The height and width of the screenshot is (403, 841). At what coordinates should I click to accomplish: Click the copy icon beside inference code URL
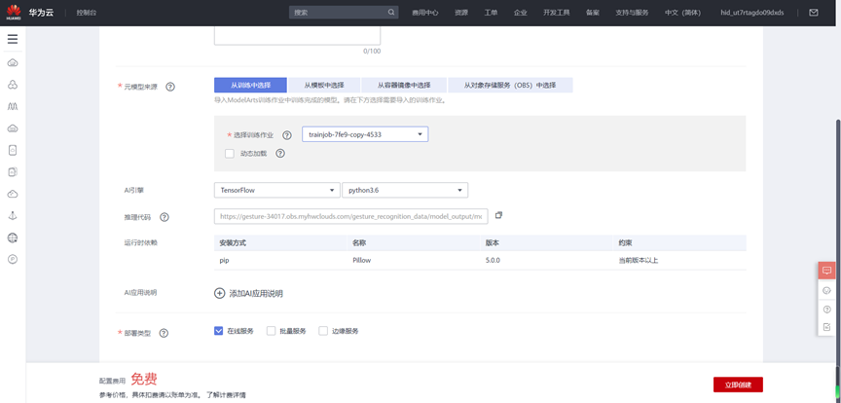click(498, 215)
